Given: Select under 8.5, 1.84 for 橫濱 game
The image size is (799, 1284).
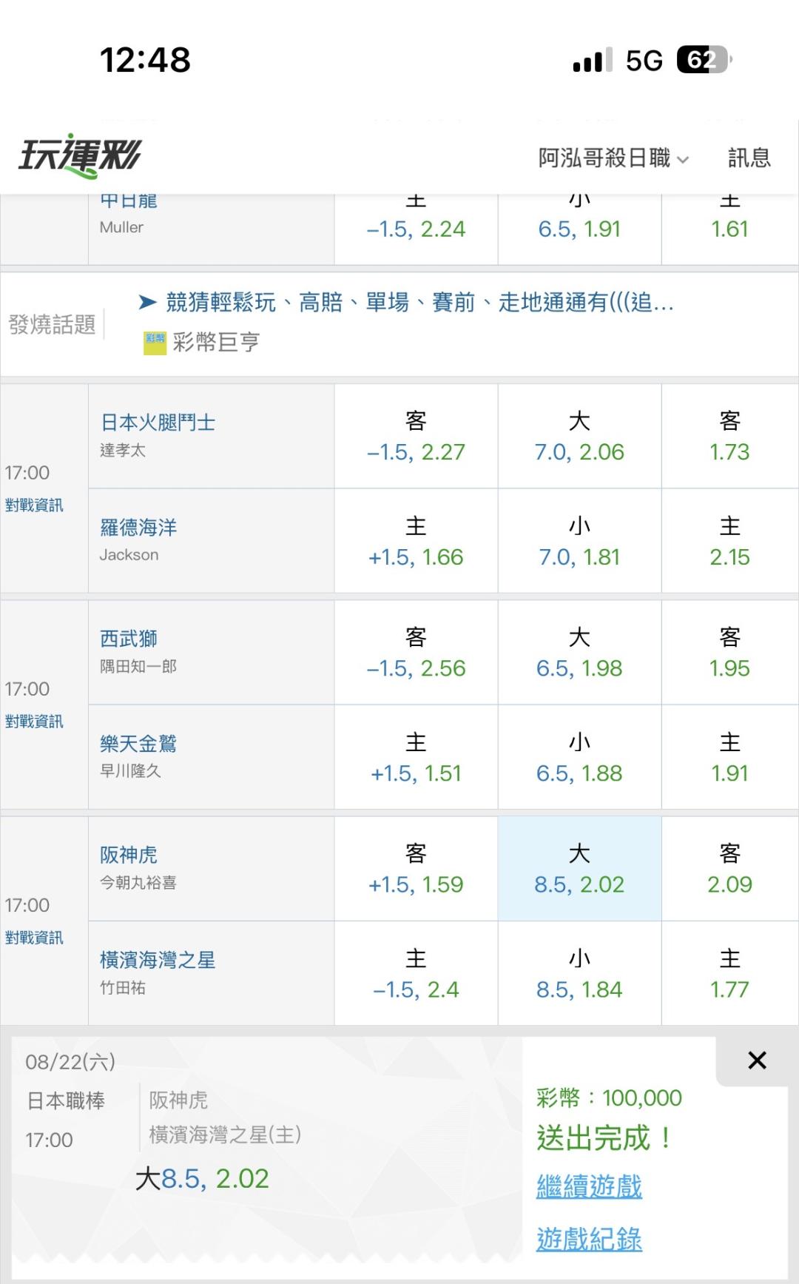Looking at the screenshot, I should (x=579, y=973).
